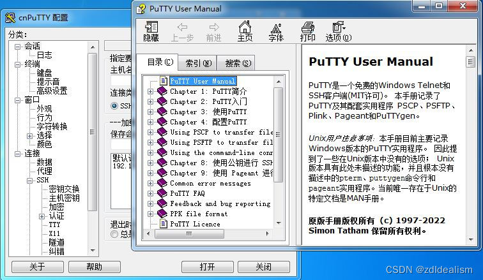Click book icon of Using PSCP topic
483x280 pixels.
point(162,132)
